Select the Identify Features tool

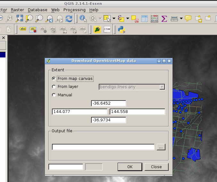click(83, 19)
